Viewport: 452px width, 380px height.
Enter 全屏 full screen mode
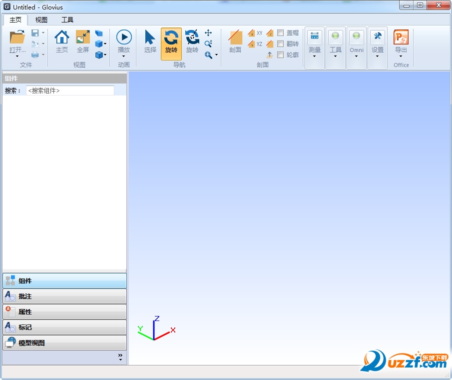pos(83,37)
